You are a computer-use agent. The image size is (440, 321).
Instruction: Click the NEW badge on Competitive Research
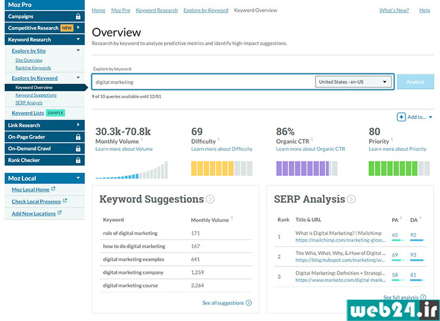click(67, 28)
